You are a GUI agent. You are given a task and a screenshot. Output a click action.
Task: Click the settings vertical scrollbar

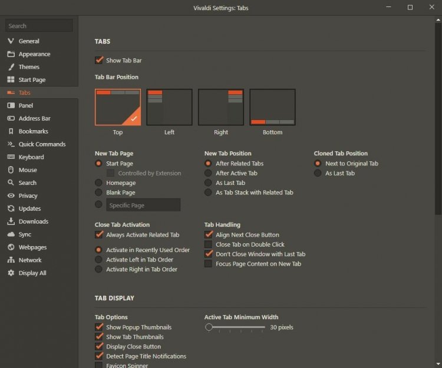point(438,120)
